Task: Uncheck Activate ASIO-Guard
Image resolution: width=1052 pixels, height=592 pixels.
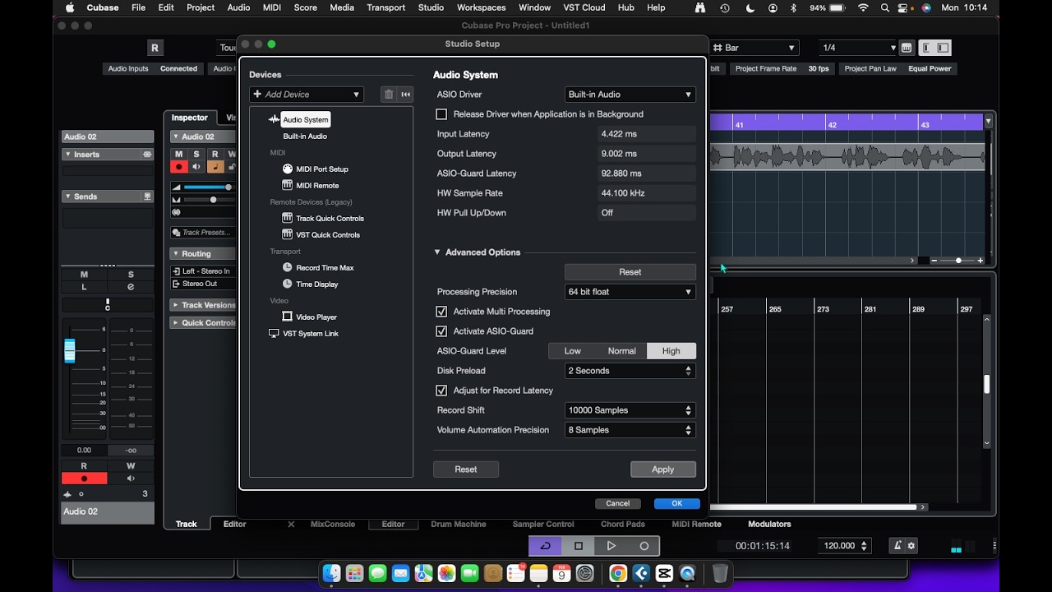Action: point(441,331)
